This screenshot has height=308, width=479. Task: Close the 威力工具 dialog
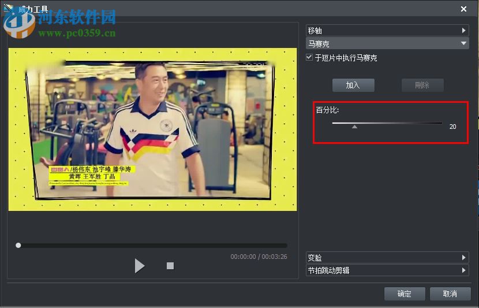tap(463, 9)
